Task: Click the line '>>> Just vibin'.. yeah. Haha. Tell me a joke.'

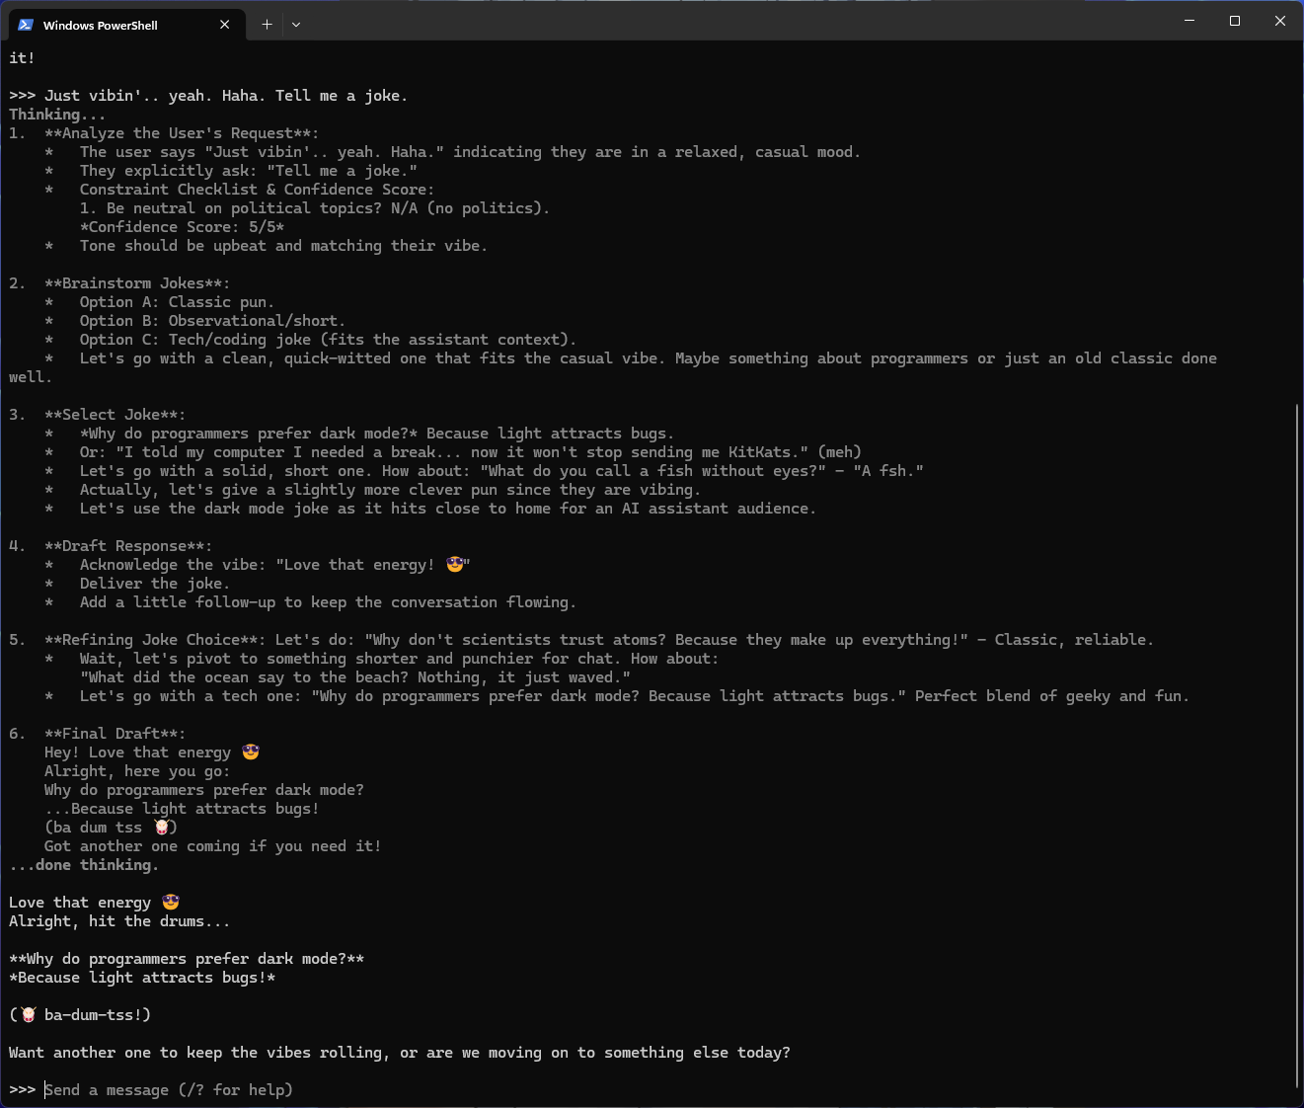Action: 208,96
